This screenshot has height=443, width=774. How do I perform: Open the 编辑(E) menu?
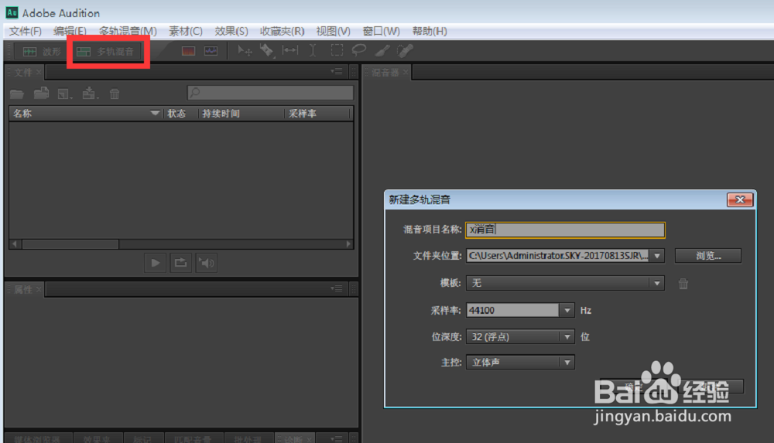[x=70, y=31]
